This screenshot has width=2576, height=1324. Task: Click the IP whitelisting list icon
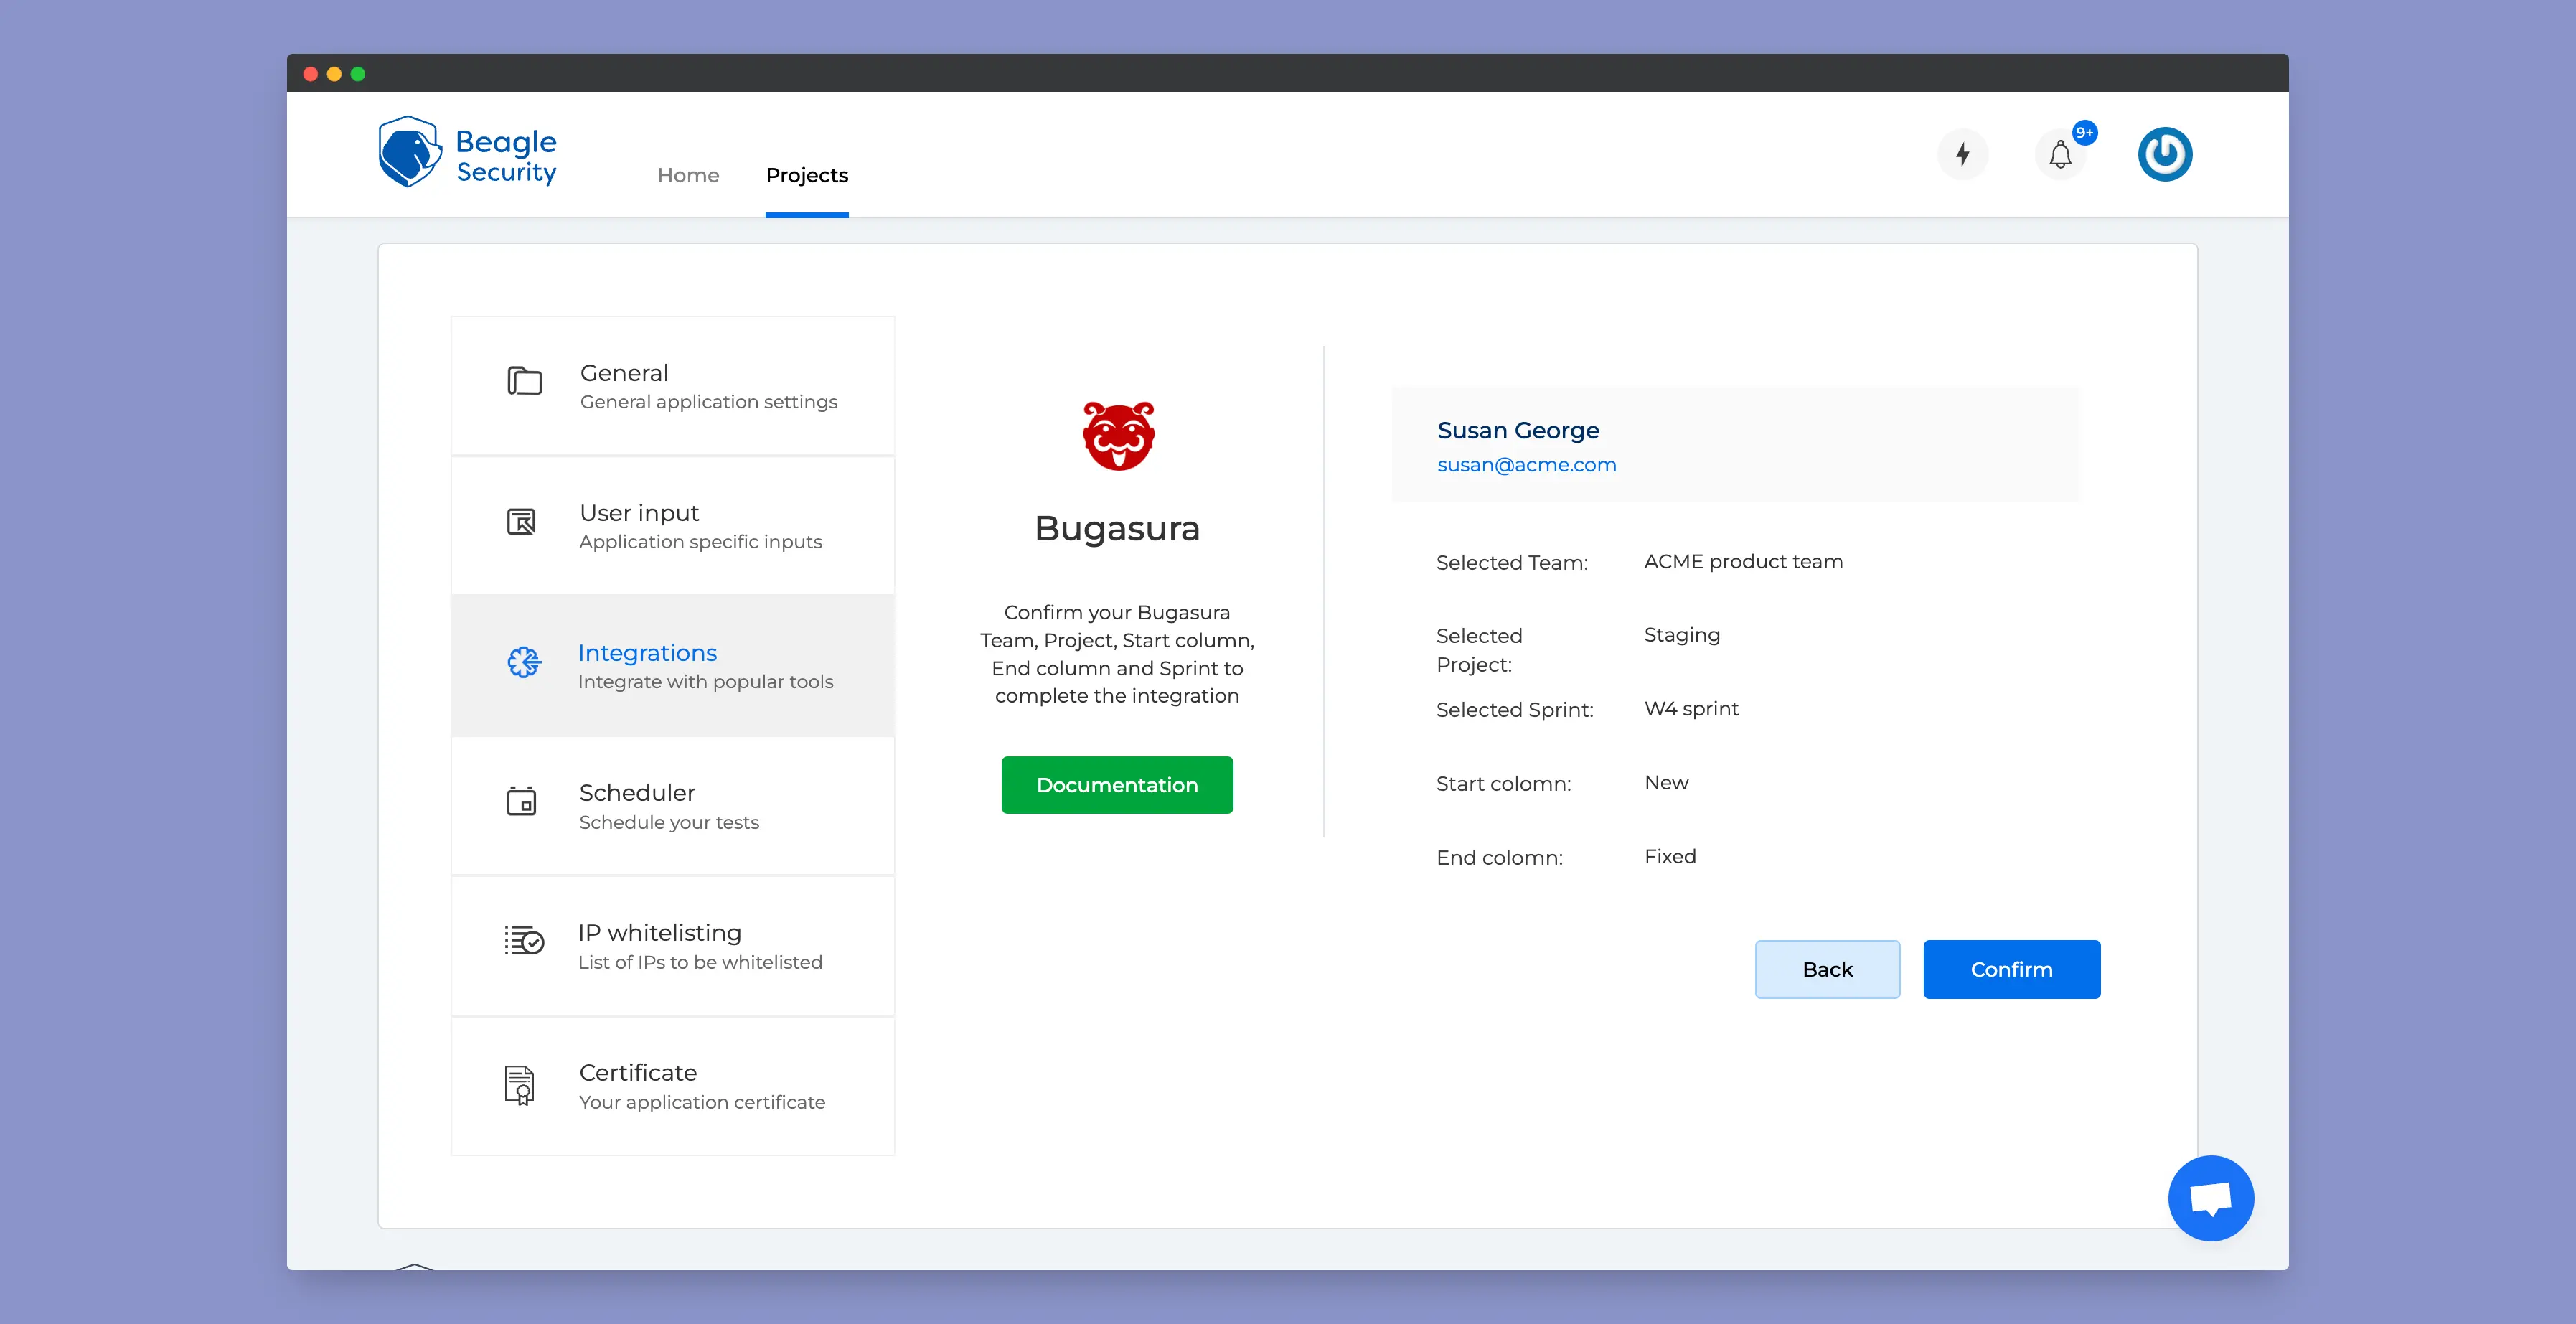click(x=524, y=940)
